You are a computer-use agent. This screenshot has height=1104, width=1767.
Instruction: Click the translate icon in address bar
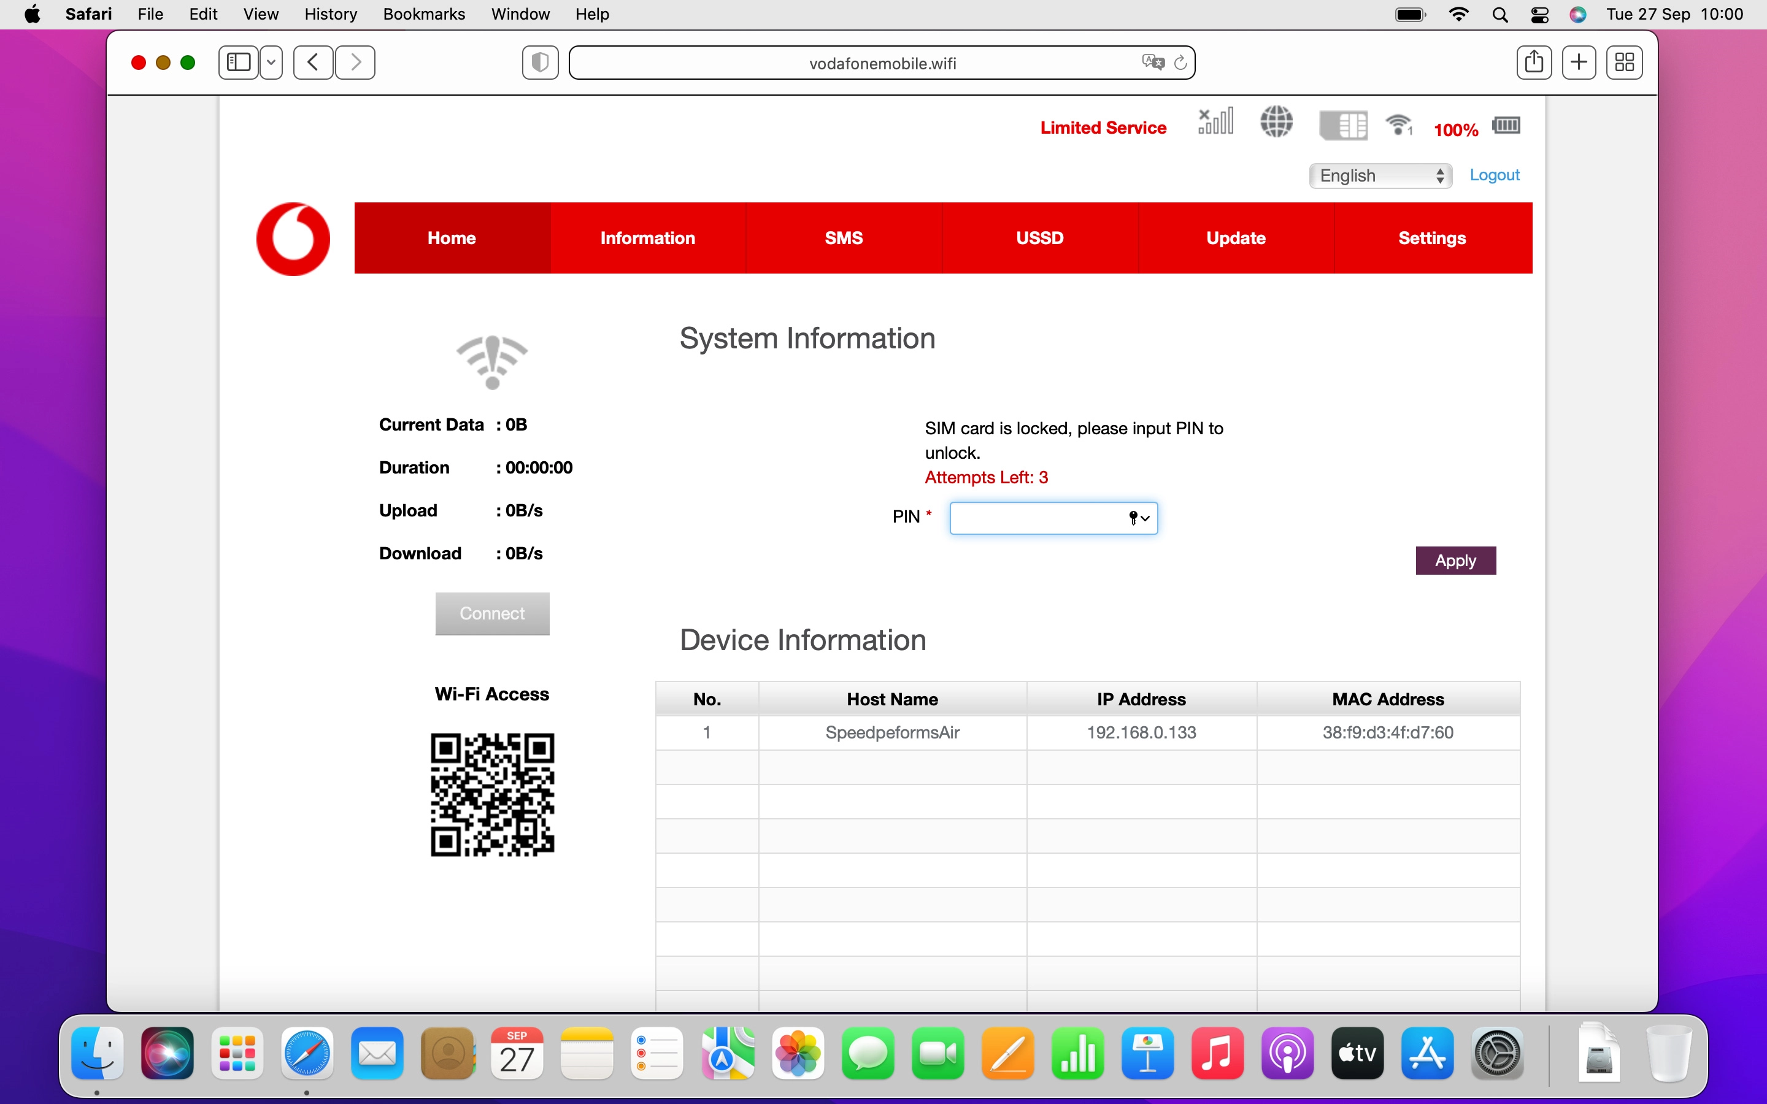[1152, 63]
